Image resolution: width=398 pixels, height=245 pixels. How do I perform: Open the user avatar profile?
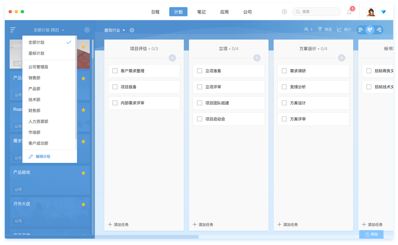click(371, 12)
